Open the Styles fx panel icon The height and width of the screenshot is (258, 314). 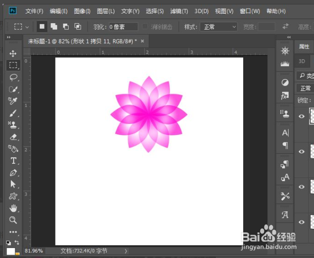click(x=285, y=96)
